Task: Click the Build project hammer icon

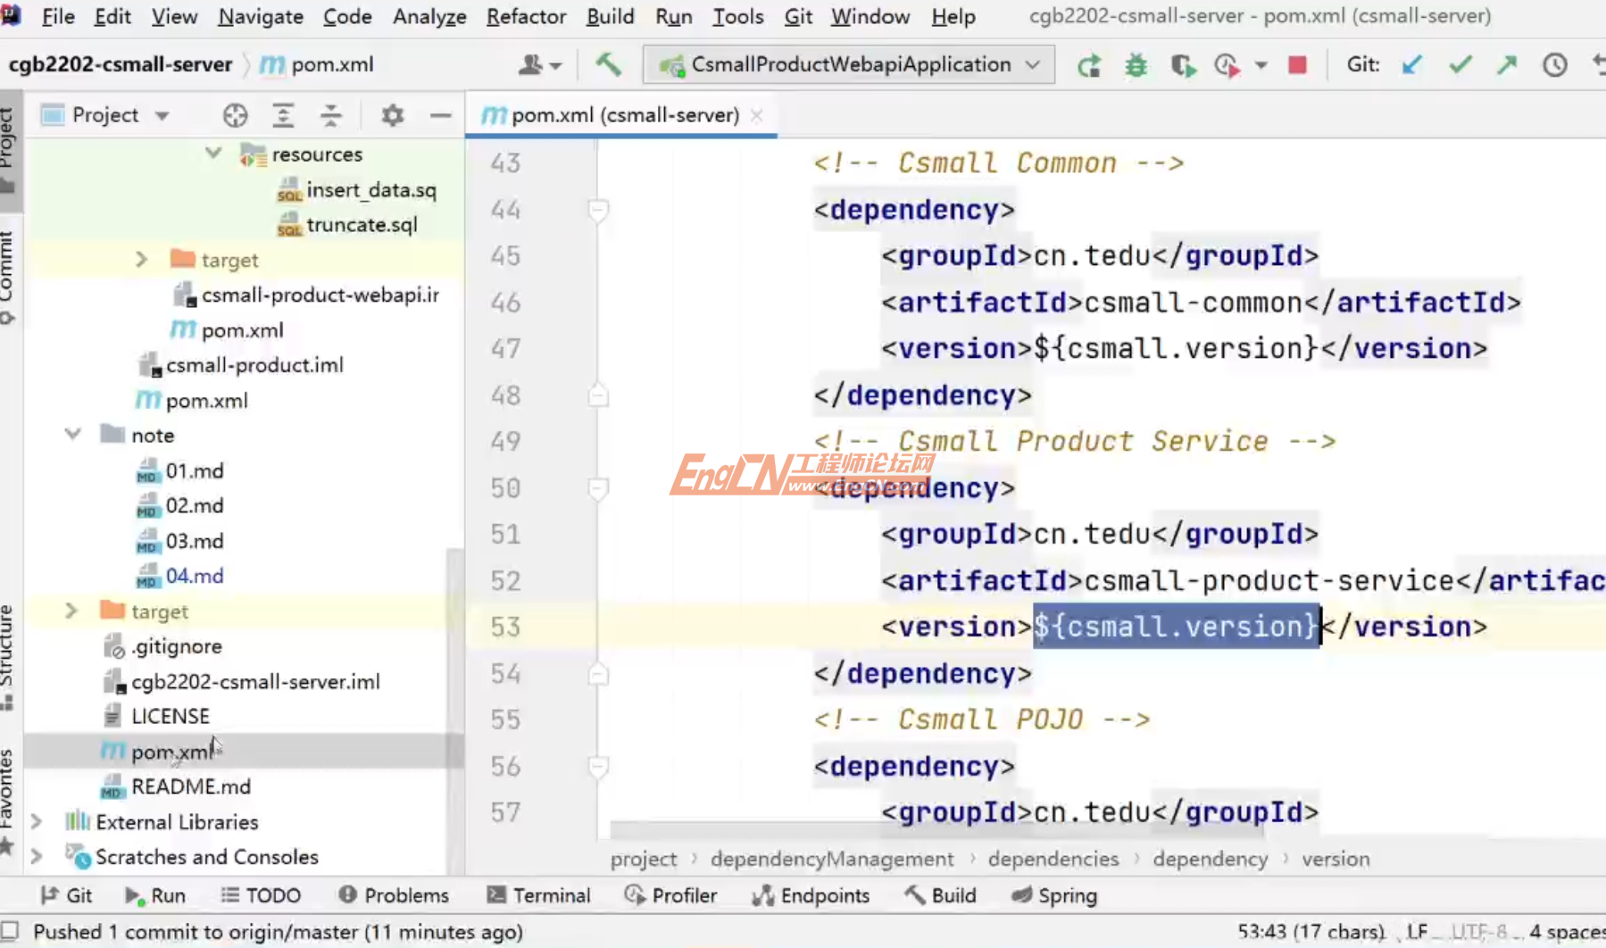Action: 608,64
